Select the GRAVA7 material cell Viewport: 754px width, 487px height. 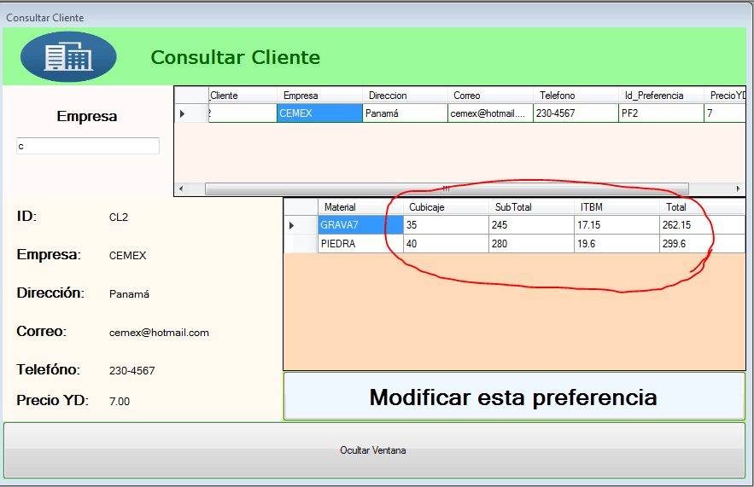(x=360, y=225)
